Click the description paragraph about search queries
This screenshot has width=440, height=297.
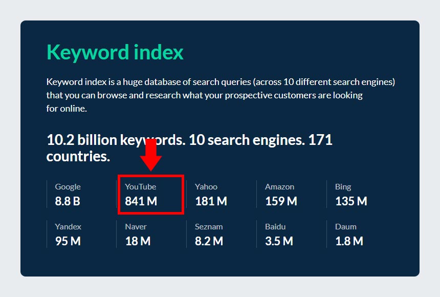point(221,95)
